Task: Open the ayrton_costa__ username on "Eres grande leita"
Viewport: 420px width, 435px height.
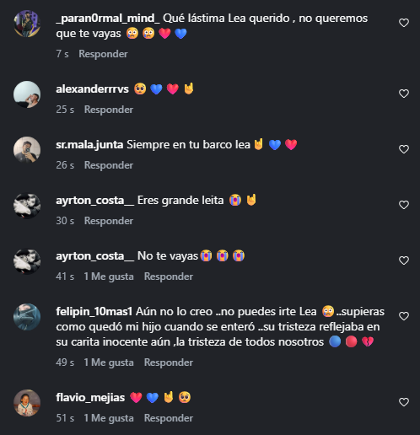Action: click(95, 201)
